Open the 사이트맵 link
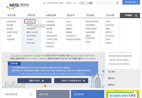 pos(68,3)
